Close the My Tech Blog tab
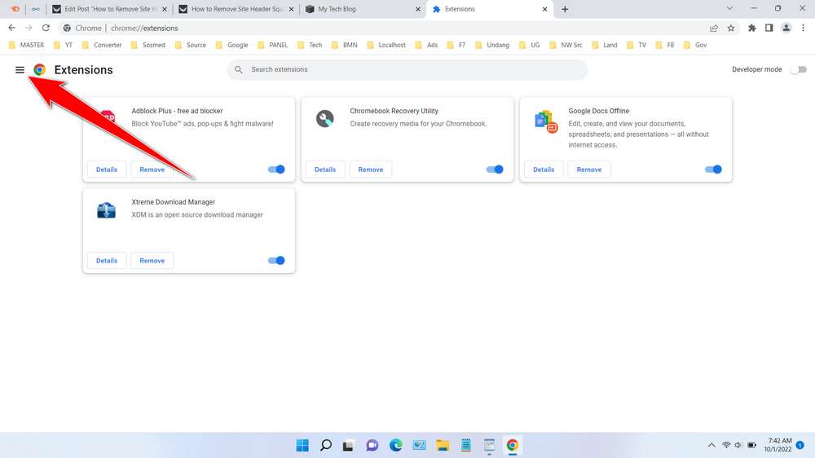 tap(418, 9)
